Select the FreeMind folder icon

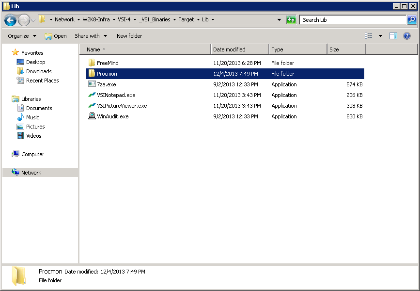(x=92, y=63)
